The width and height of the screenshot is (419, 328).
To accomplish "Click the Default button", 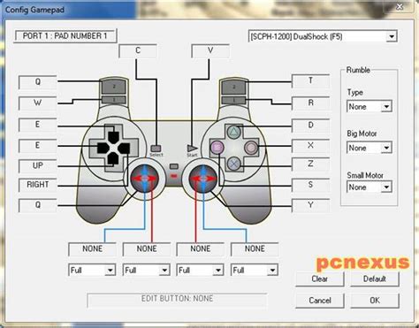I will 375,278.
